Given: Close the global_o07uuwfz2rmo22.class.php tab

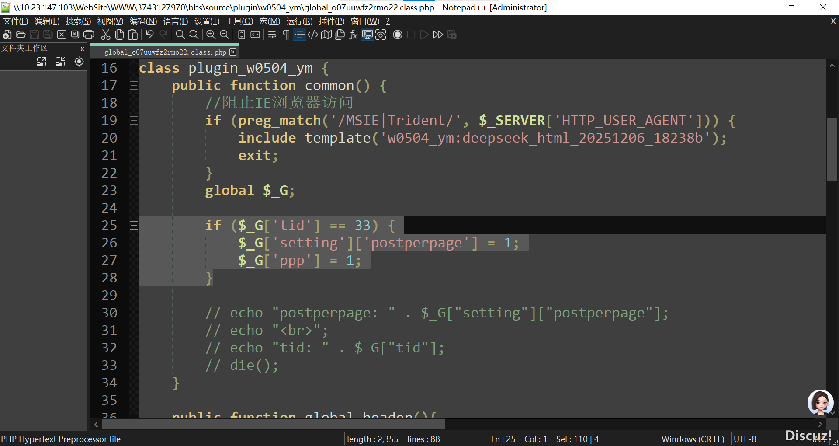Looking at the screenshot, I should (233, 52).
